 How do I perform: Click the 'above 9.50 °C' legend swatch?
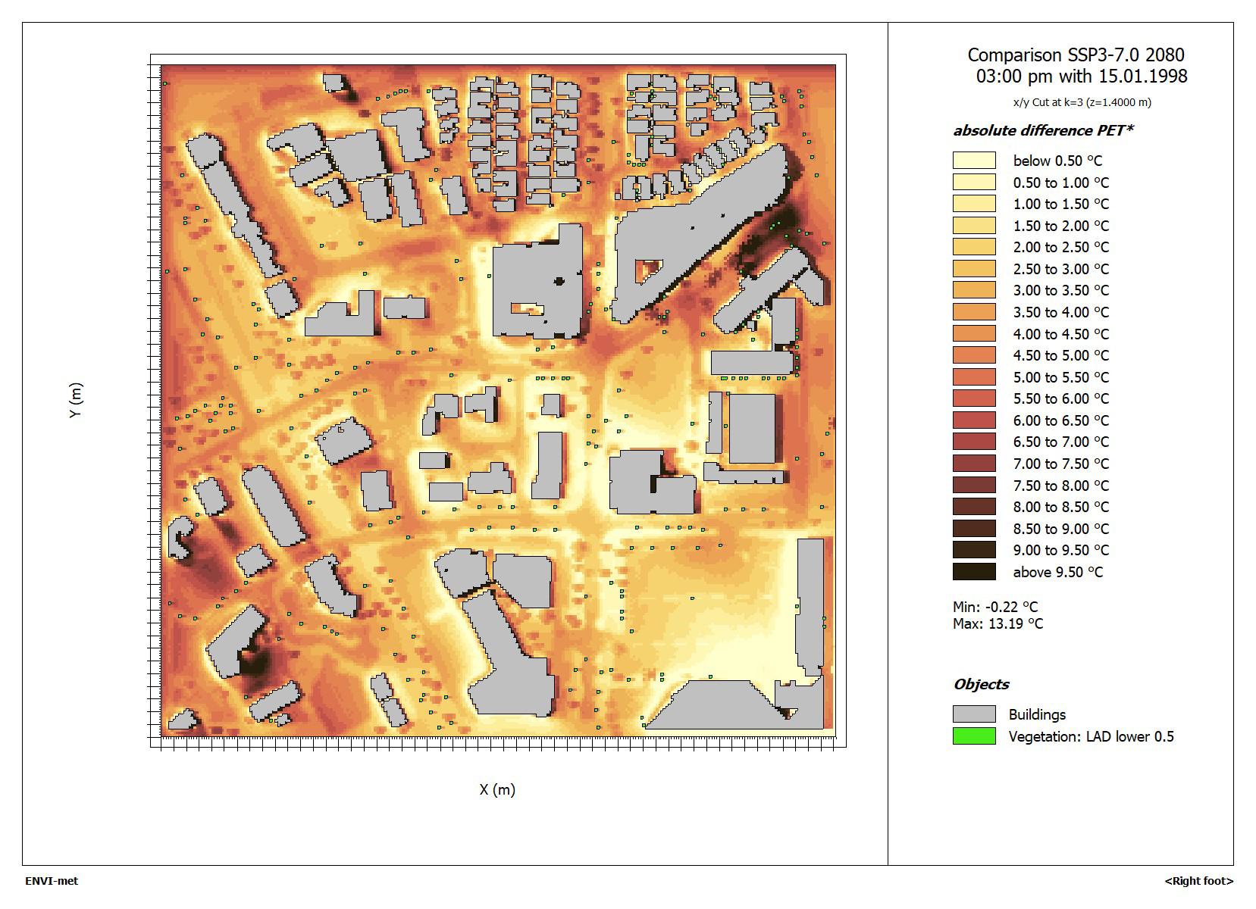(x=974, y=571)
